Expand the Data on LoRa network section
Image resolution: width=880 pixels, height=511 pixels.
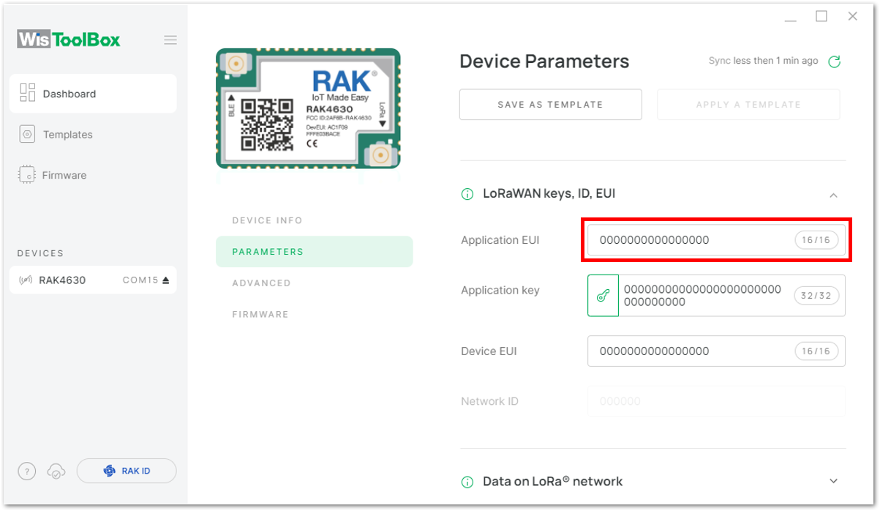(833, 481)
